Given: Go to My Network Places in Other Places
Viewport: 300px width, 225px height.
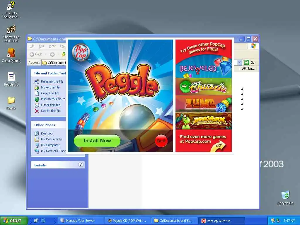Looking at the screenshot, I should [x=53, y=151].
